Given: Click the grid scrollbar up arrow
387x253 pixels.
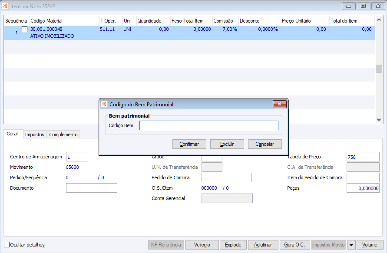Looking at the screenshot, I should point(379,20).
